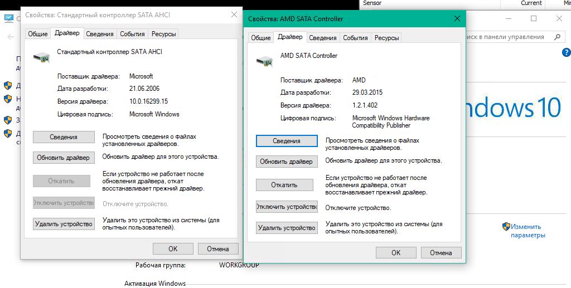571x288 pixels.
Task: Click Удалить устройство in AMD SATA Controller window
Action: tap(287, 228)
